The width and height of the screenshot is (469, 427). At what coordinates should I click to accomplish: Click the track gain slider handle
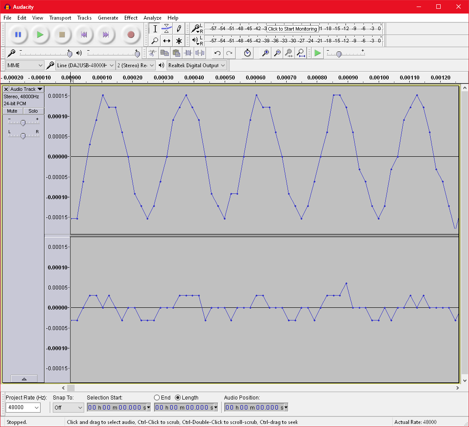tap(23, 123)
